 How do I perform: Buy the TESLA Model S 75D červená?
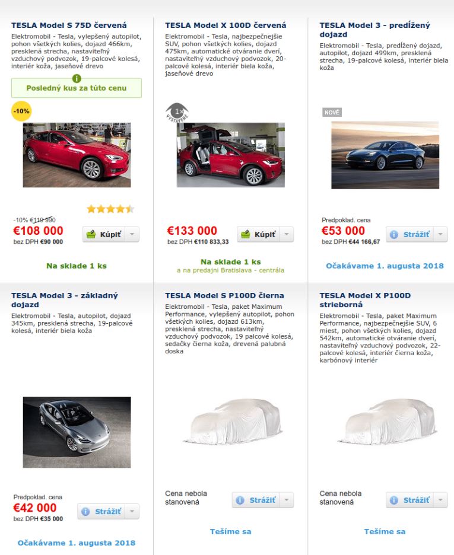point(104,234)
